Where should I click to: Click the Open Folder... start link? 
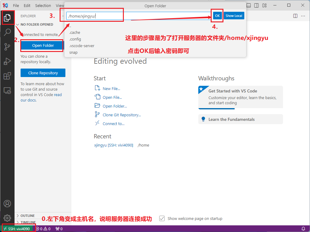(x=115, y=106)
